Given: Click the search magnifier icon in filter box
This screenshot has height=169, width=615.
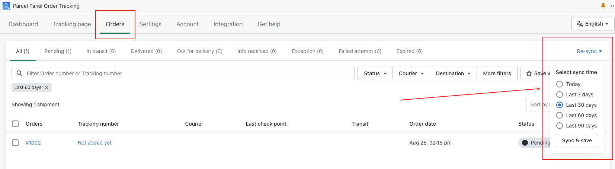Looking at the screenshot, I should 20,73.
